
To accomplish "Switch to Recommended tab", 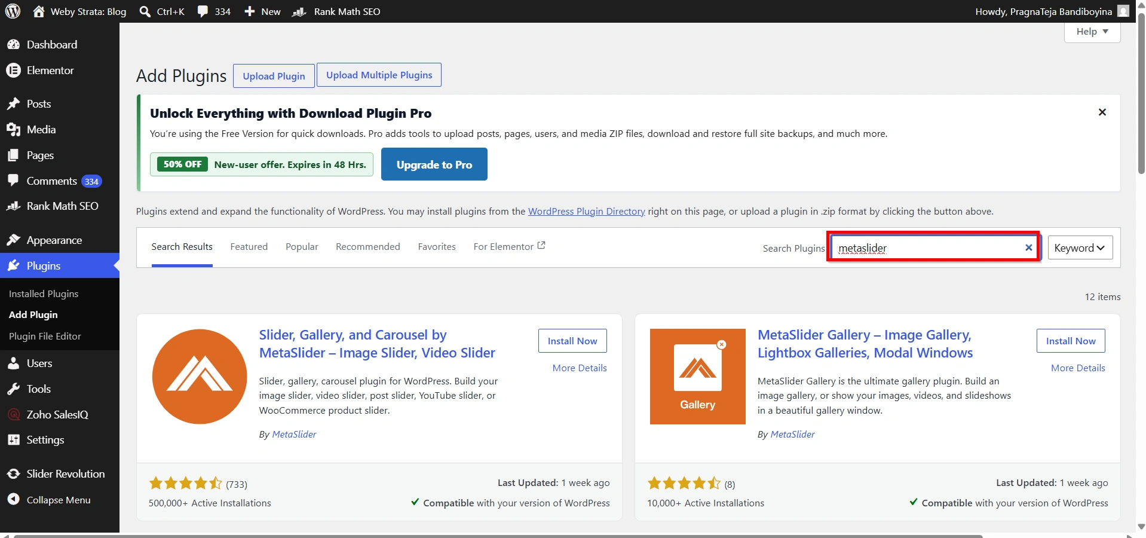I will (x=368, y=247).
